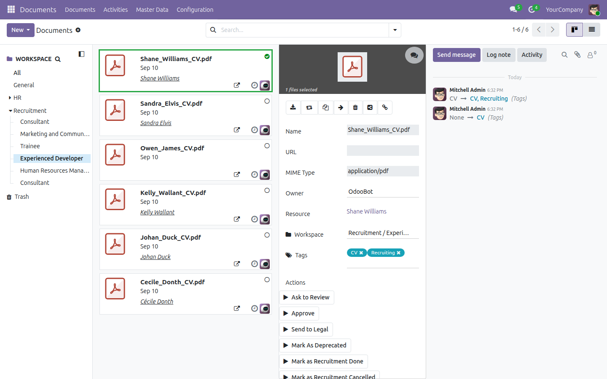Select the Sandra_Elvis_CV.pdf card

(267, 101)
